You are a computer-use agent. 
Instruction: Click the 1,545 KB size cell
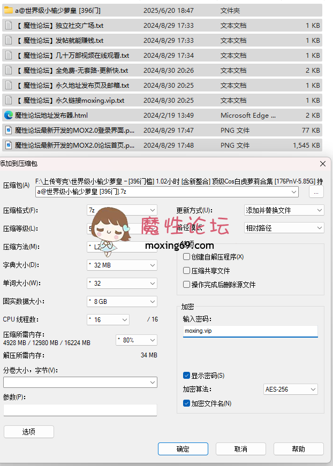coord(306,146)
